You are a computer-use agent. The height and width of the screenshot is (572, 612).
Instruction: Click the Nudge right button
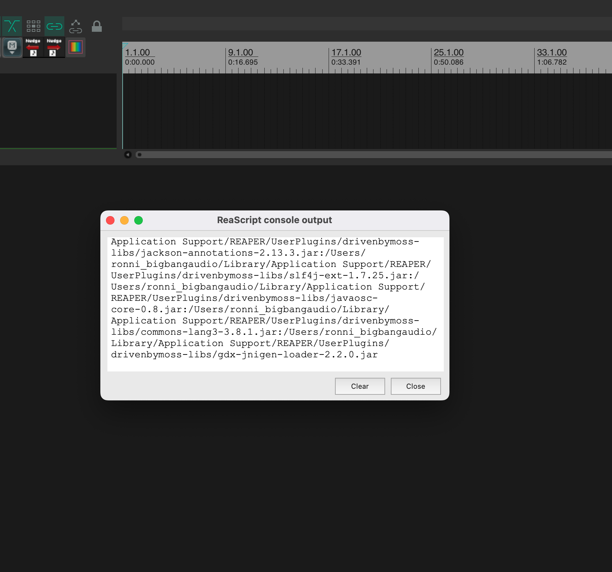point(54,47)
